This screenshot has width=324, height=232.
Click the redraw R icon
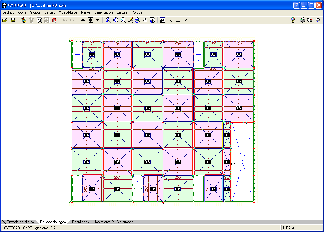coord(108,20)
